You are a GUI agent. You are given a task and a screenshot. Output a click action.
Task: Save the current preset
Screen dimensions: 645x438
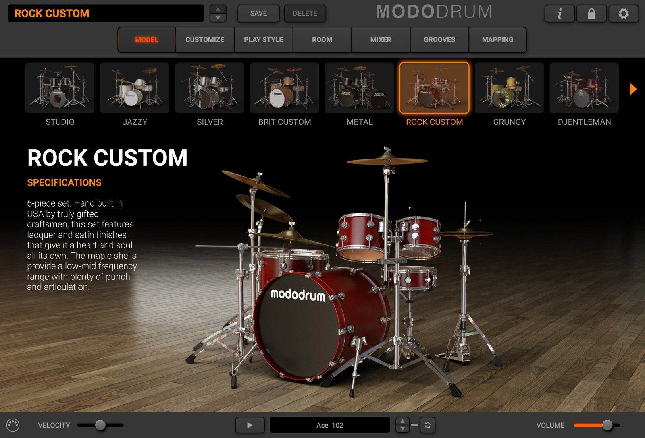pyautogui.click(x=258, y=14)
